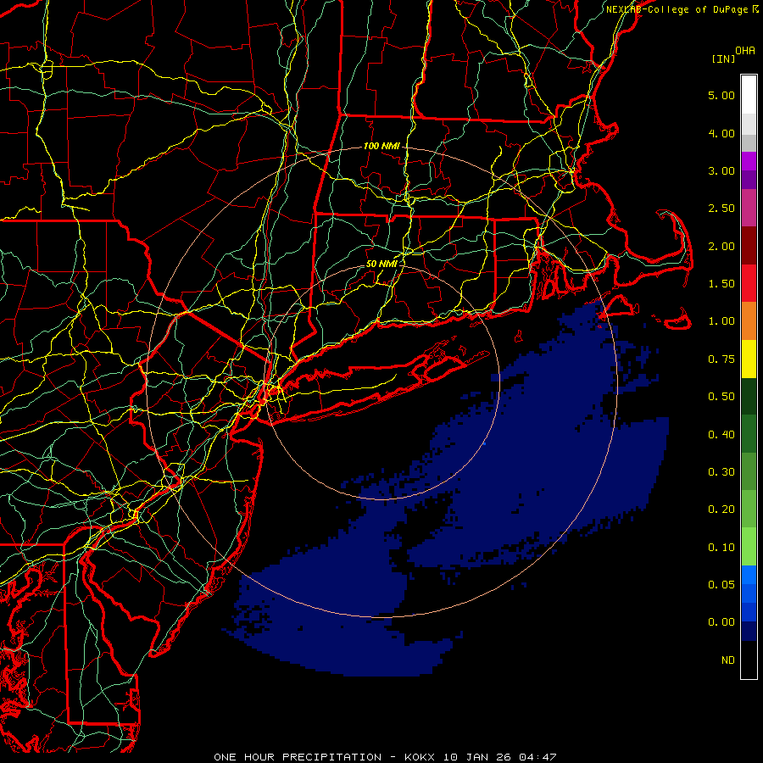Click the ND legend label
Image resolution: width=763 pixels, height=763 pixels.
pyautogui.click(x=728, y=660)
